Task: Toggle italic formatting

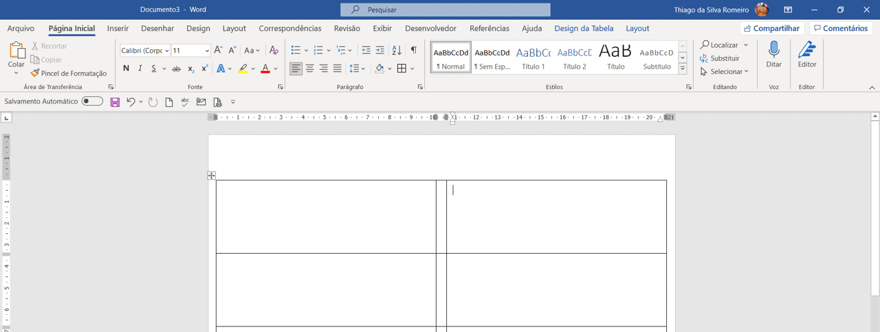Action: 140,69
